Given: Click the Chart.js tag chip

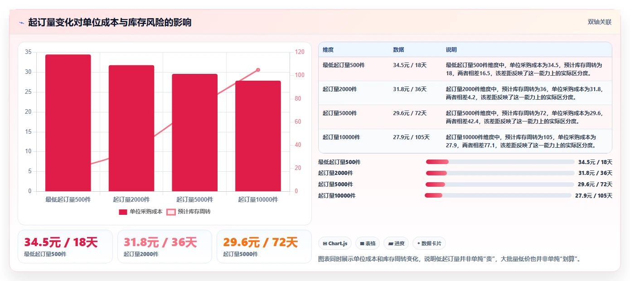Looking at the screenshot, I should tap(335, 243).
